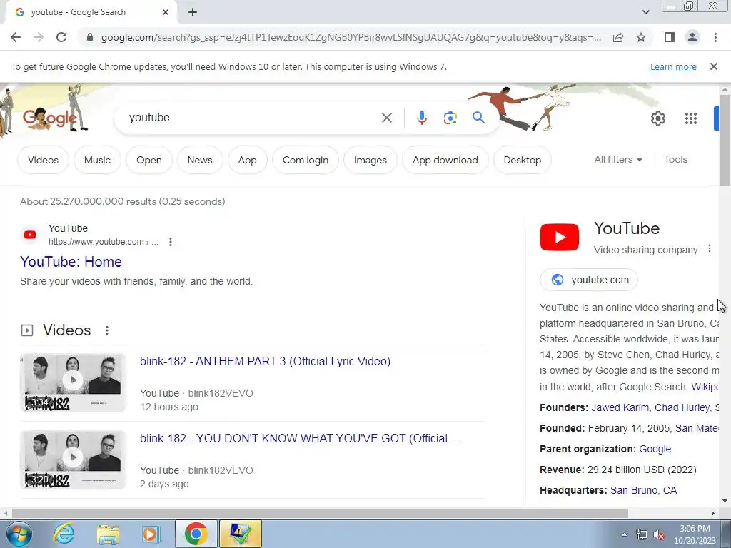Clear the search box with X icon
Viewport: 731px width, 548px height.
pos(386,118)
